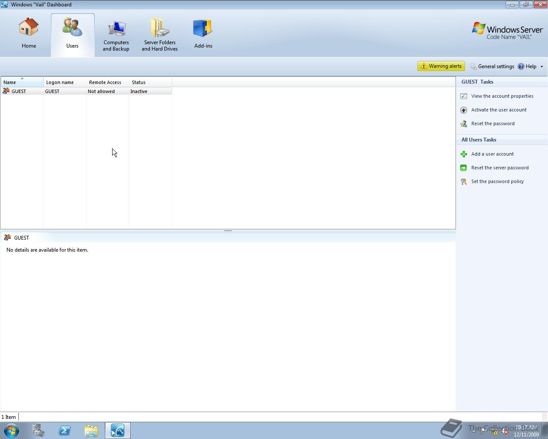Sort by the Status column header
Viewport: 548px width, 439px height.
click(x=150, y=82)
